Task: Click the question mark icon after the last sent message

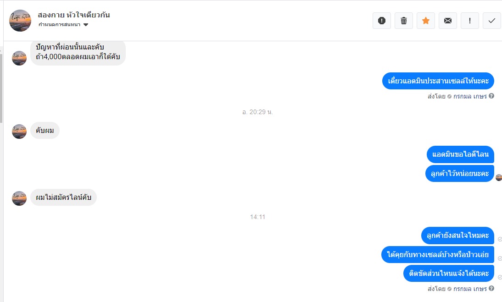Action: coord(491,288)
